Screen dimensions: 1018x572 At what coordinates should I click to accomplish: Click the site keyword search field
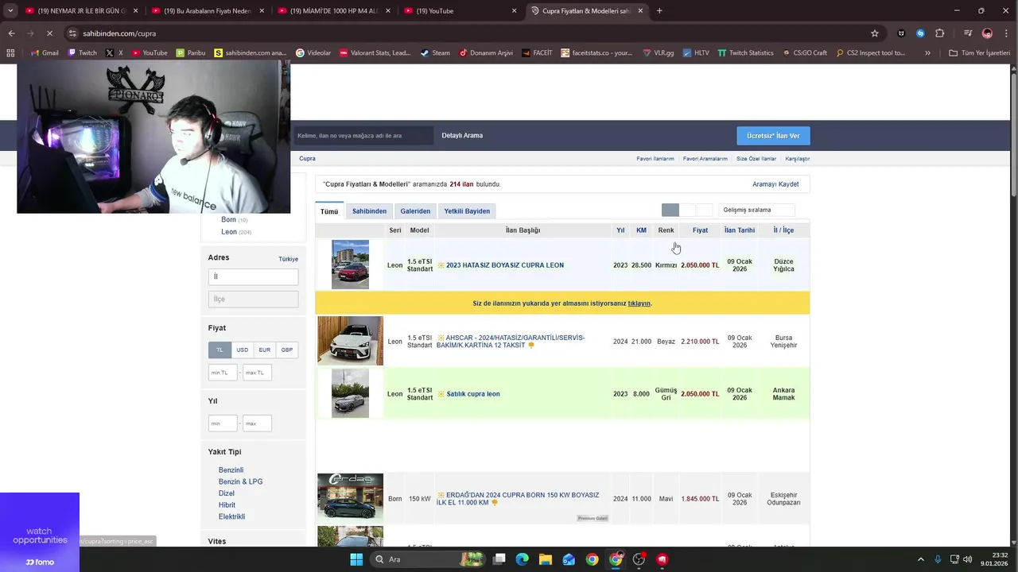pos(363,136)
